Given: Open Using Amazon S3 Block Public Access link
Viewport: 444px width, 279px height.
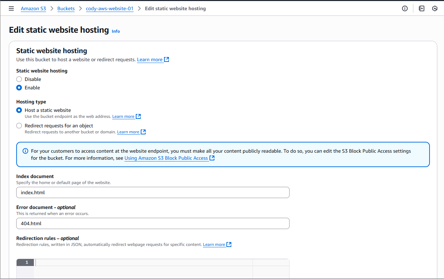Looking at the screenshot, I should pos(166,158).
